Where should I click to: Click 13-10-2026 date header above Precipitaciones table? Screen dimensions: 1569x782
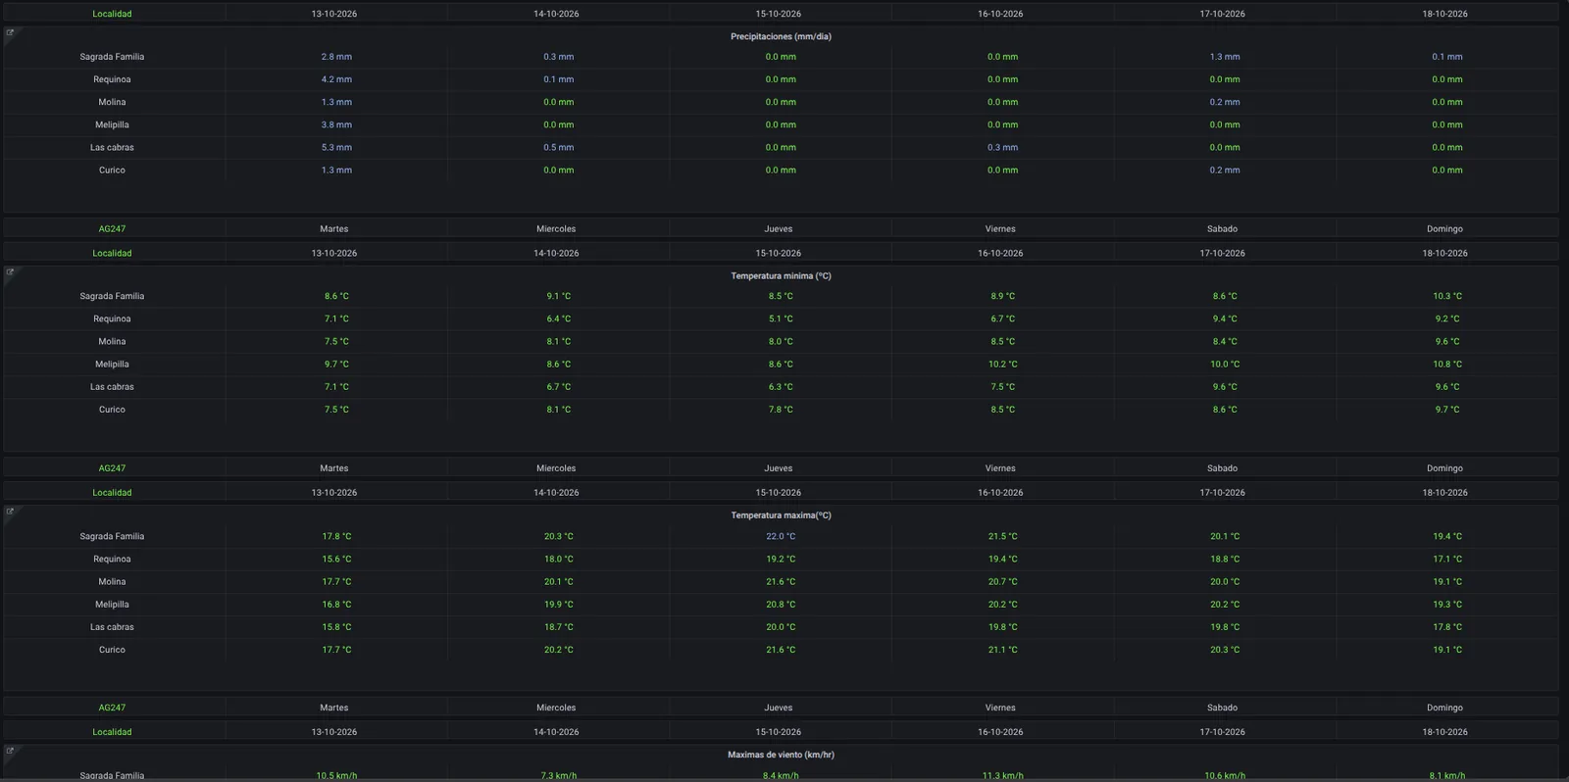pyautogui.click(x=334, y=15)
